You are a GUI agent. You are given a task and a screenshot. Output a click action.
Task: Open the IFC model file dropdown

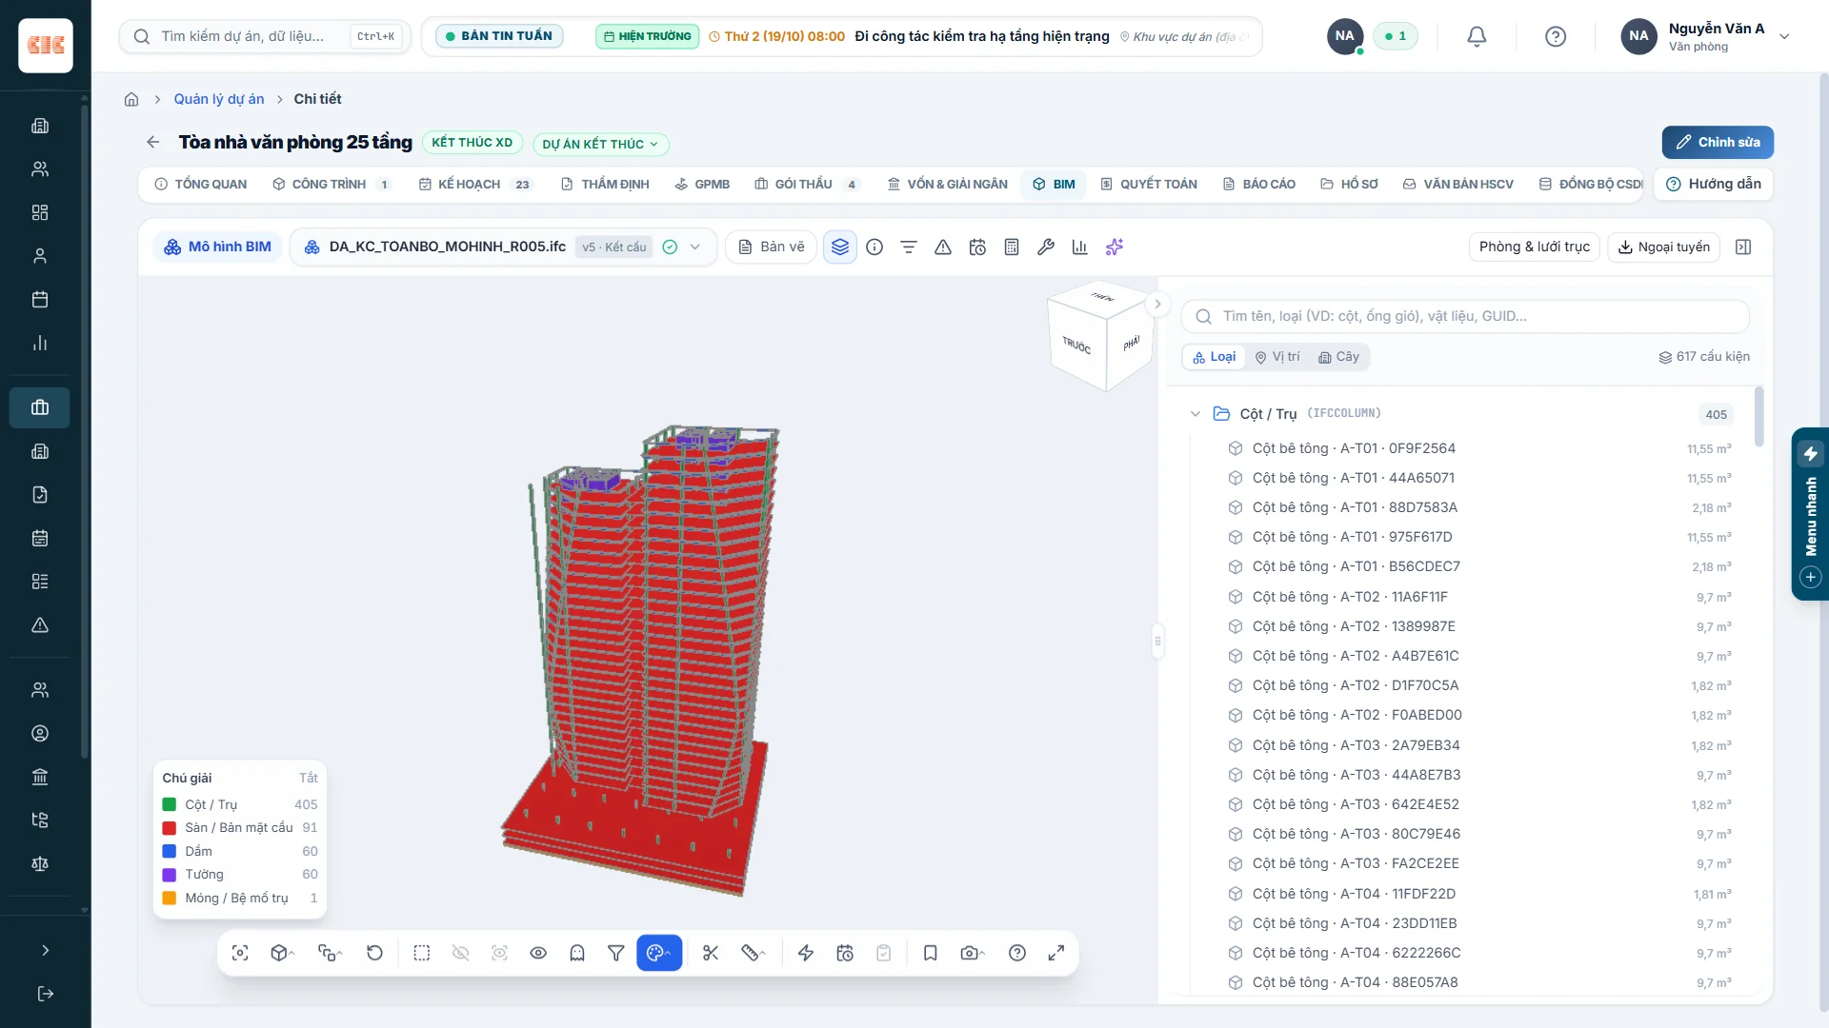pos(503,247)
